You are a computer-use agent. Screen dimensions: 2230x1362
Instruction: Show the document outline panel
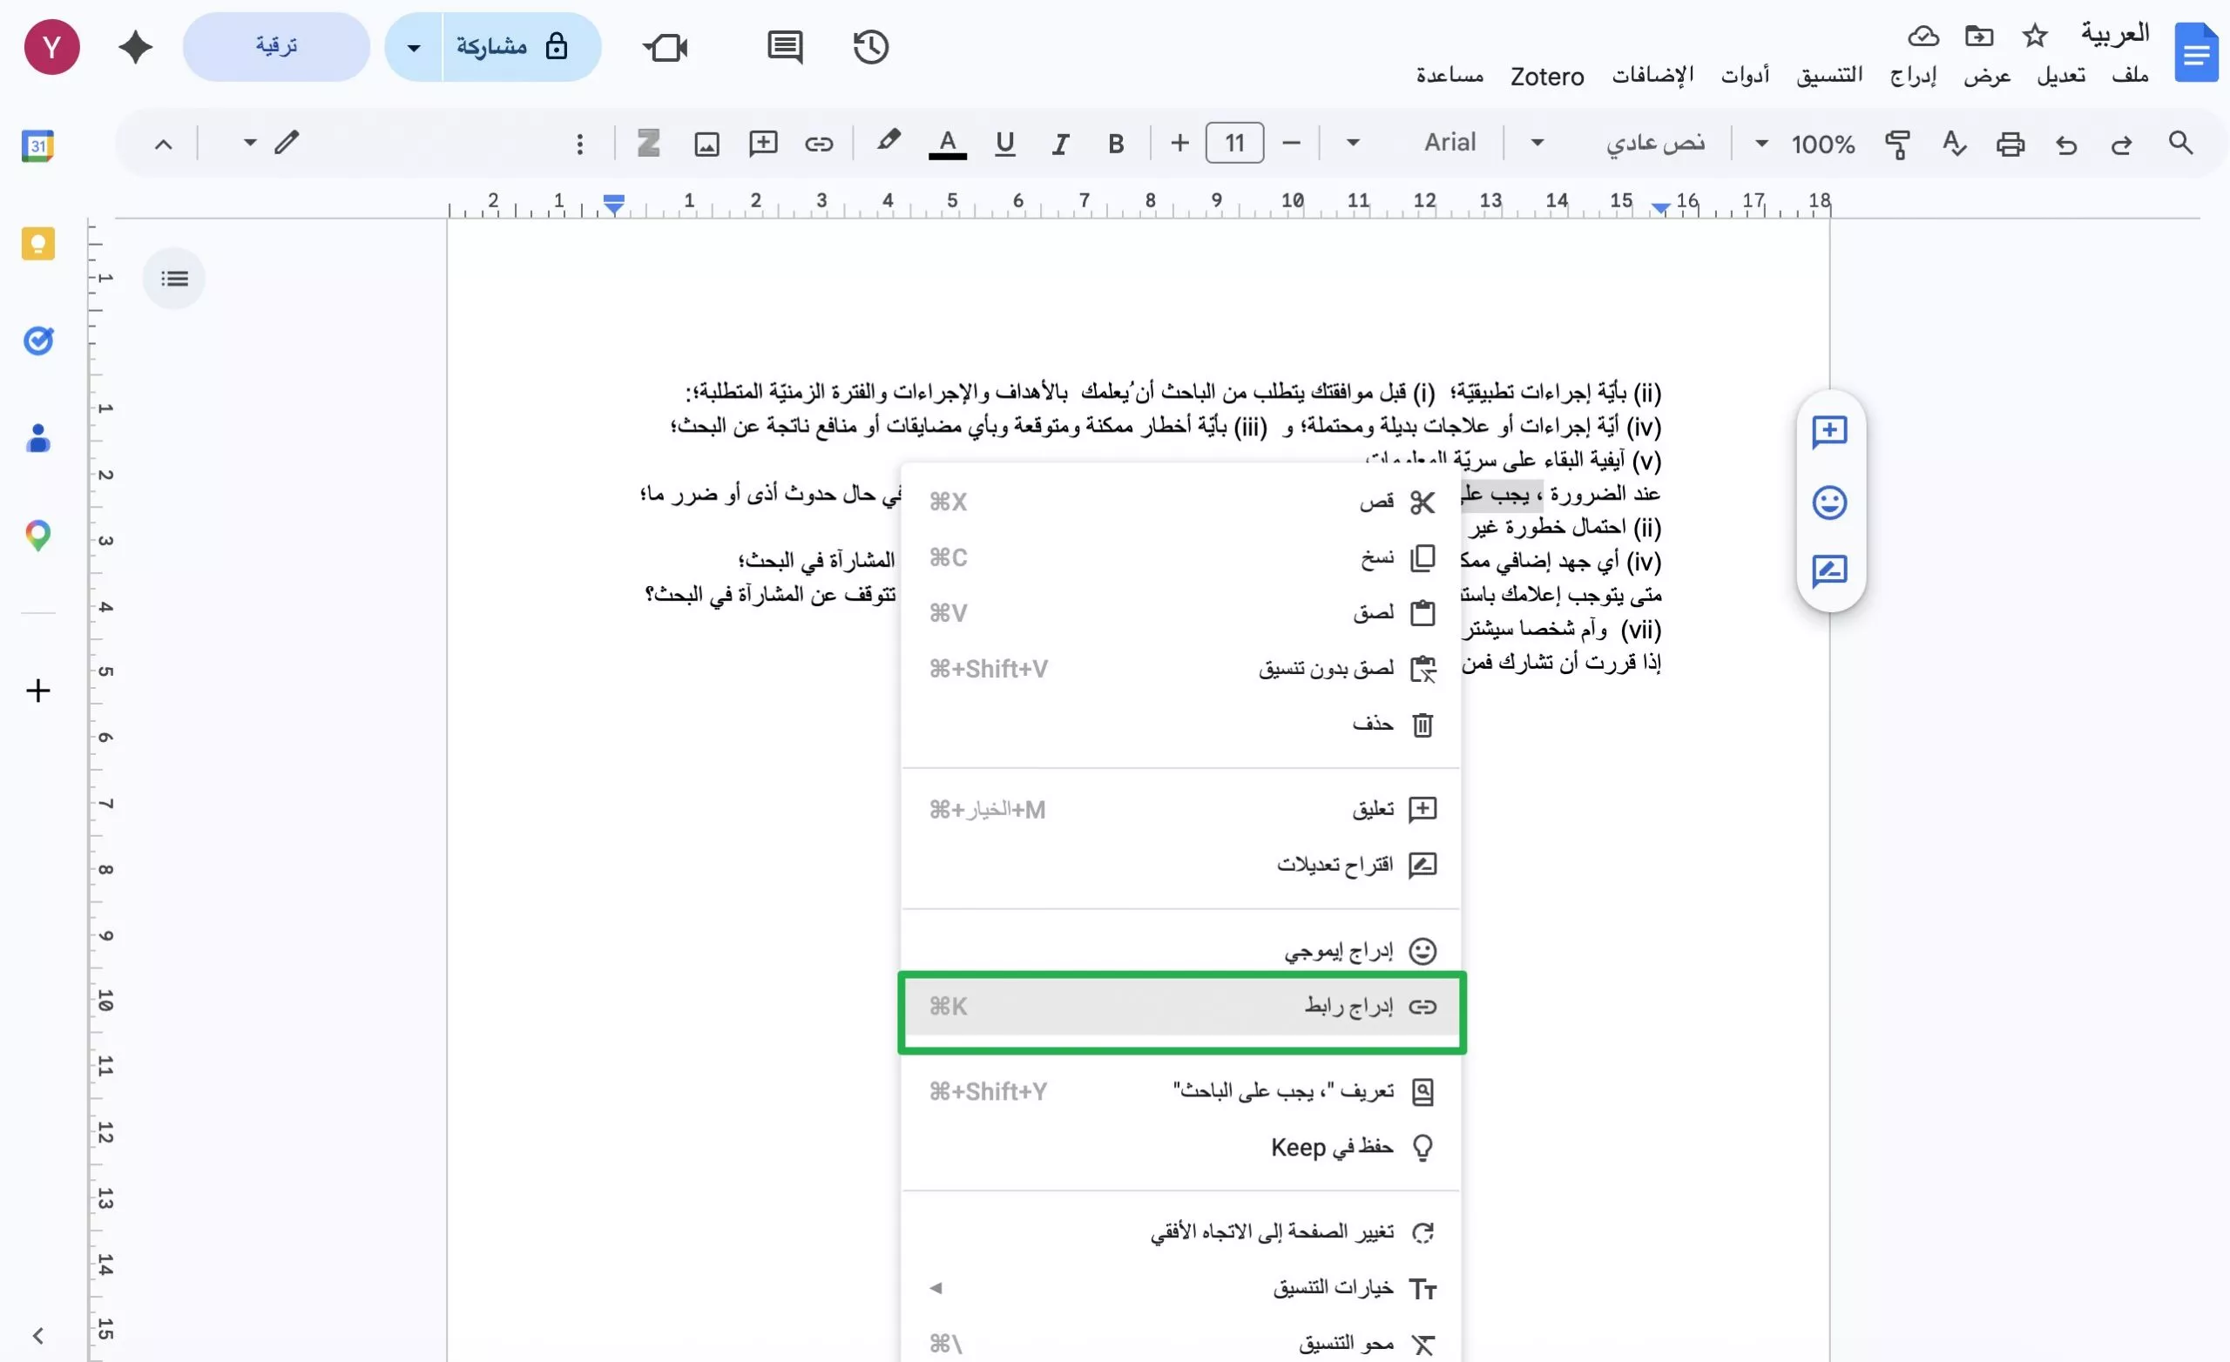(x=173, y=278)
